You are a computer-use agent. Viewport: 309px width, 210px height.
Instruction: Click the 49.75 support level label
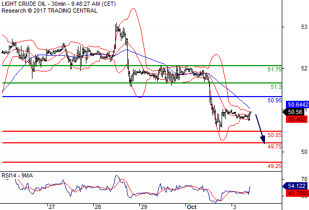point(274,146)
